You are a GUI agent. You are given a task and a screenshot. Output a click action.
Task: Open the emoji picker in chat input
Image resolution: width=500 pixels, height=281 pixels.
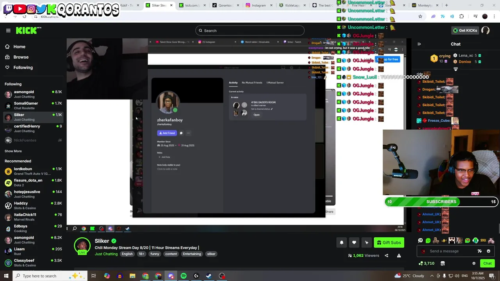tap(488, 251)
